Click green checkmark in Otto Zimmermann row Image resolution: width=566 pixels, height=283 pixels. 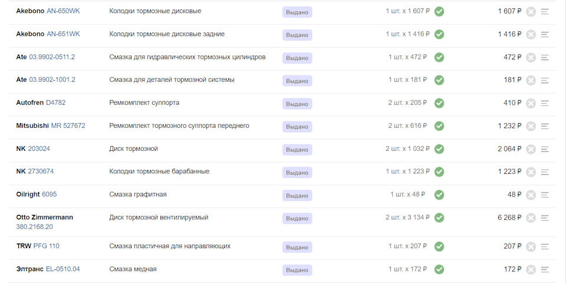pyautogui.click(x=439, y=218)
